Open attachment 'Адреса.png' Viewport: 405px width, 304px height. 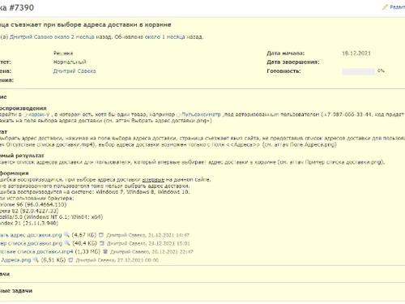[15, 260]
